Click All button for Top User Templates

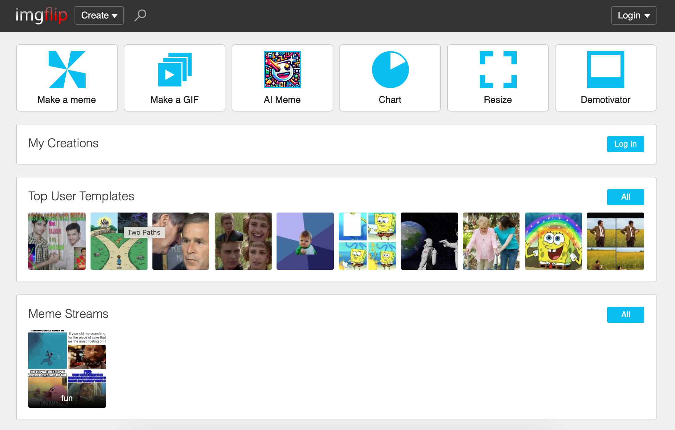point(625,197)
